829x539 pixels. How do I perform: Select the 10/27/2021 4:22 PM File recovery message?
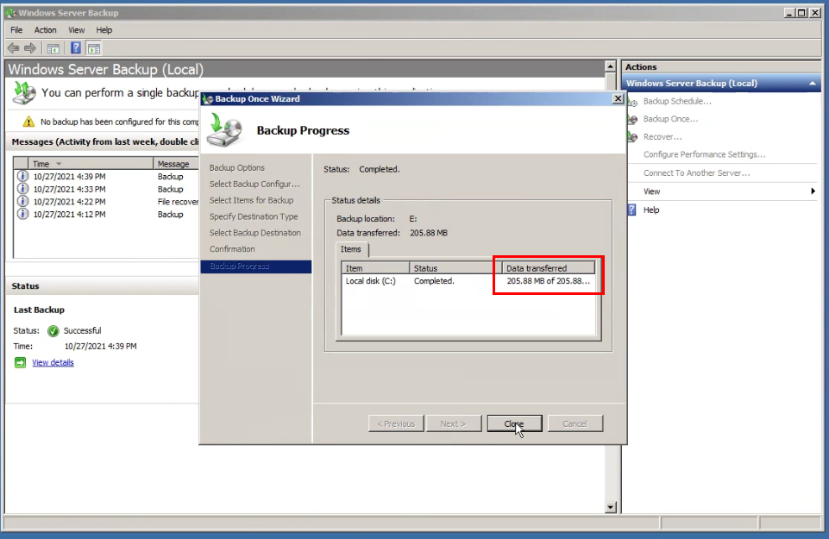(107, 202)
